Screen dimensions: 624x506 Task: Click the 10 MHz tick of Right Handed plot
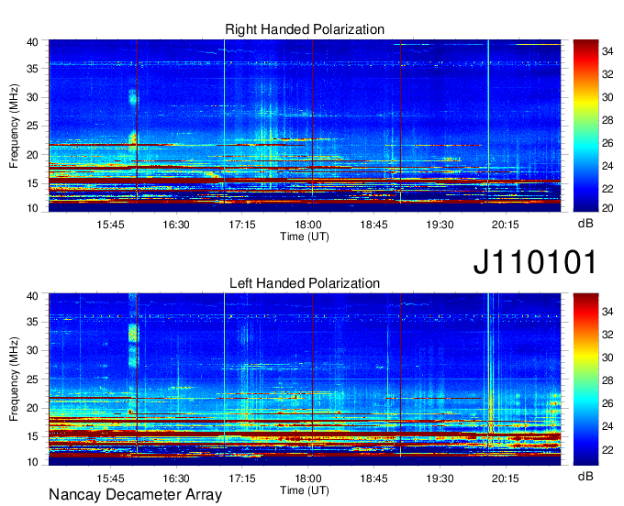tap(32, 208)
